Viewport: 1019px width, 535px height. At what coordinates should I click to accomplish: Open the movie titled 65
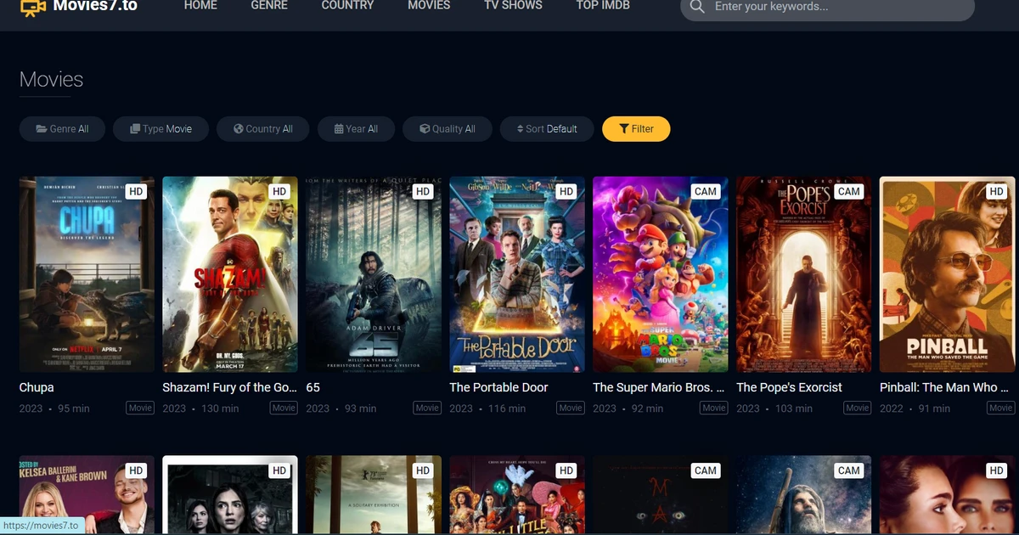(x=312, y=387)
